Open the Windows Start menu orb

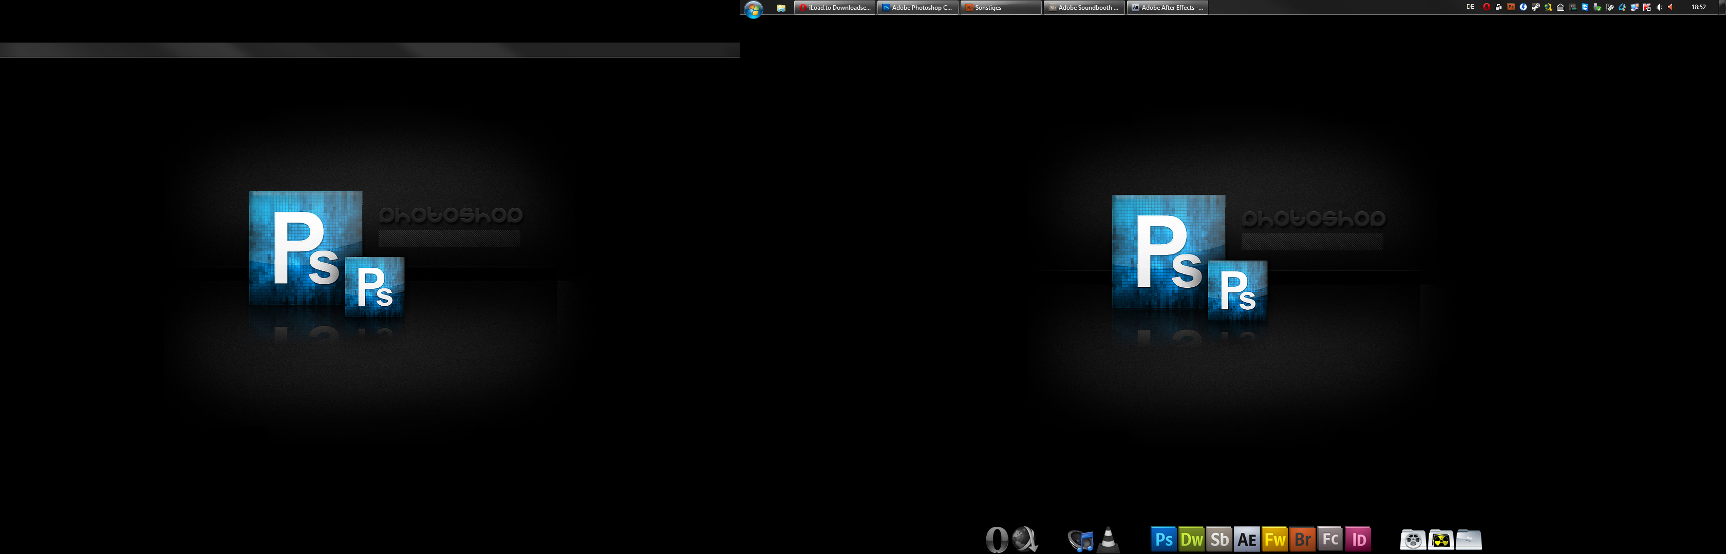(753, 9)
